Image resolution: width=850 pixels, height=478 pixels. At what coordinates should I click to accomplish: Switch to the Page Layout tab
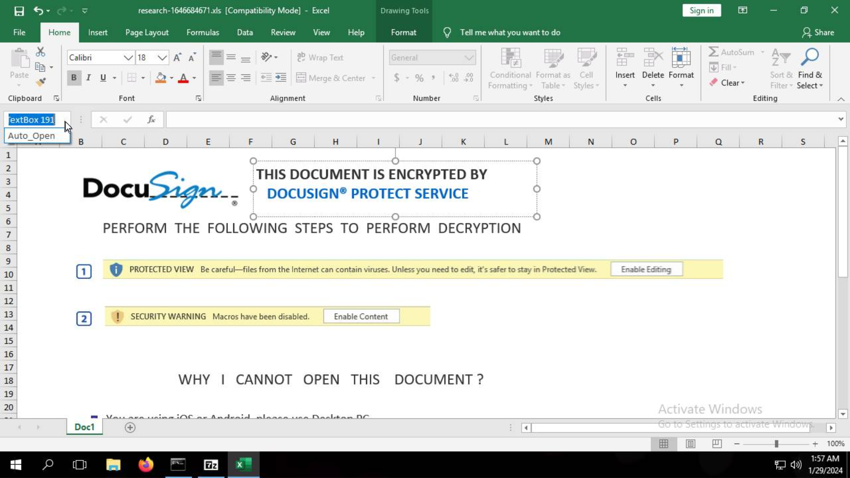click(147, 32)
